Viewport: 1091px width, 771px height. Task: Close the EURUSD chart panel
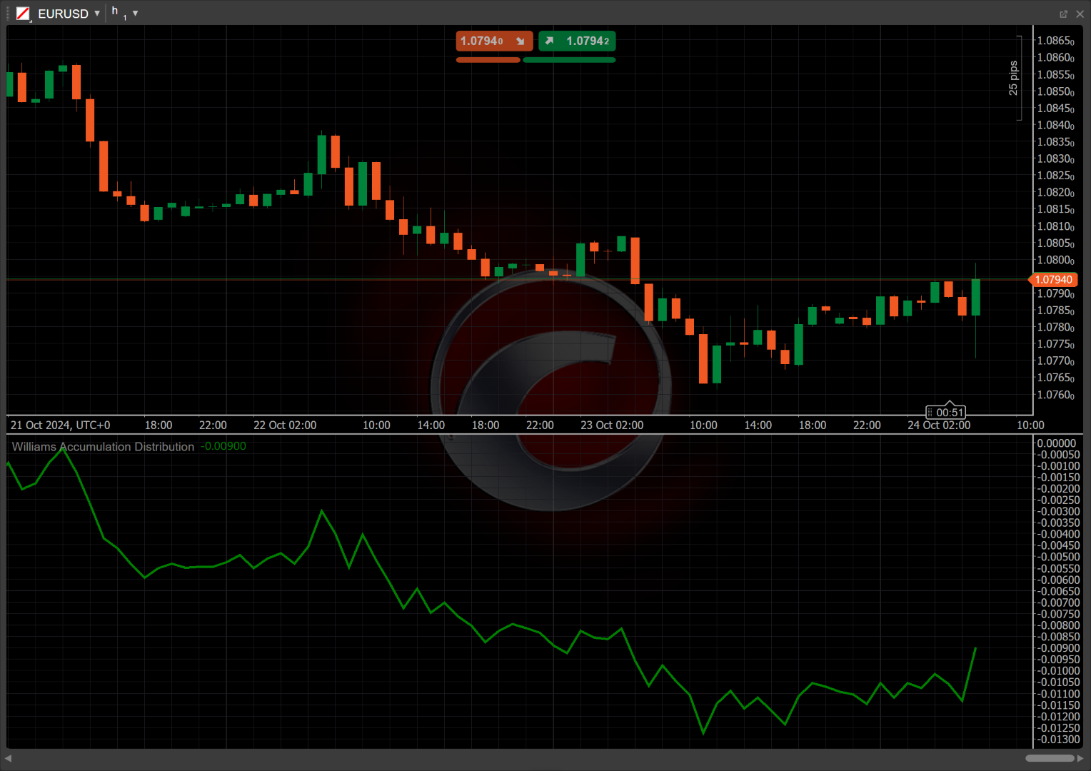[x=1080, y=14]
